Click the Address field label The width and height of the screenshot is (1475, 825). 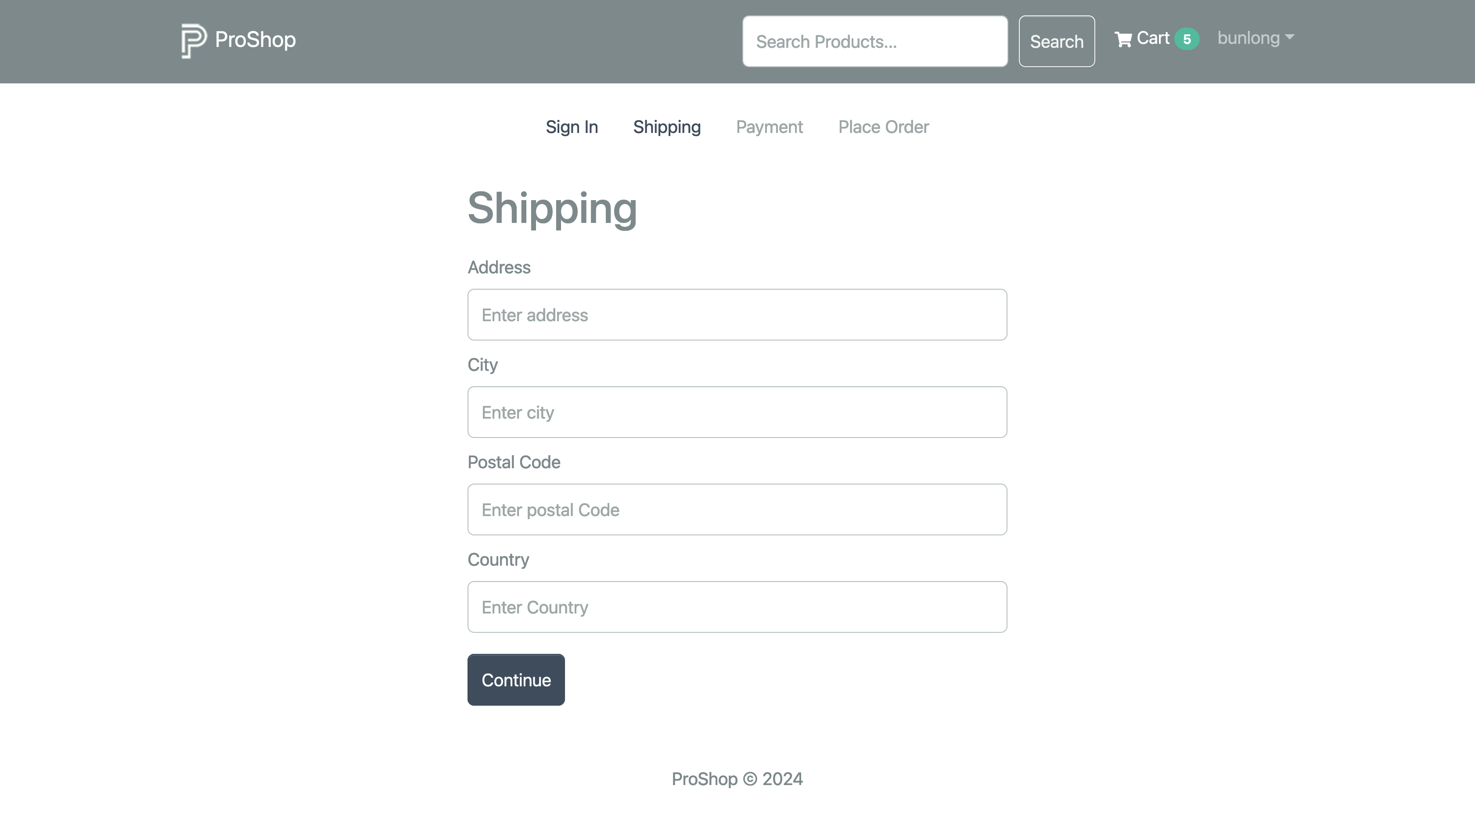coord(499,267)
